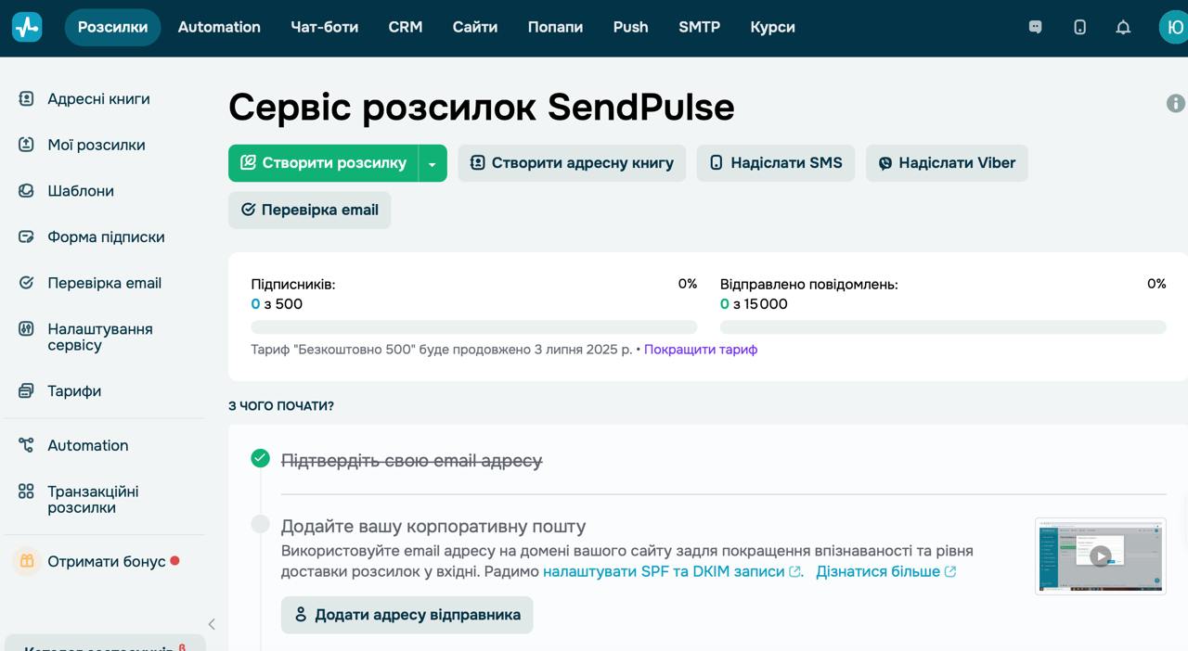Open the notifications bell icon
The width and height of the screenshot is (1188, 651).
tap(1123, 27)
